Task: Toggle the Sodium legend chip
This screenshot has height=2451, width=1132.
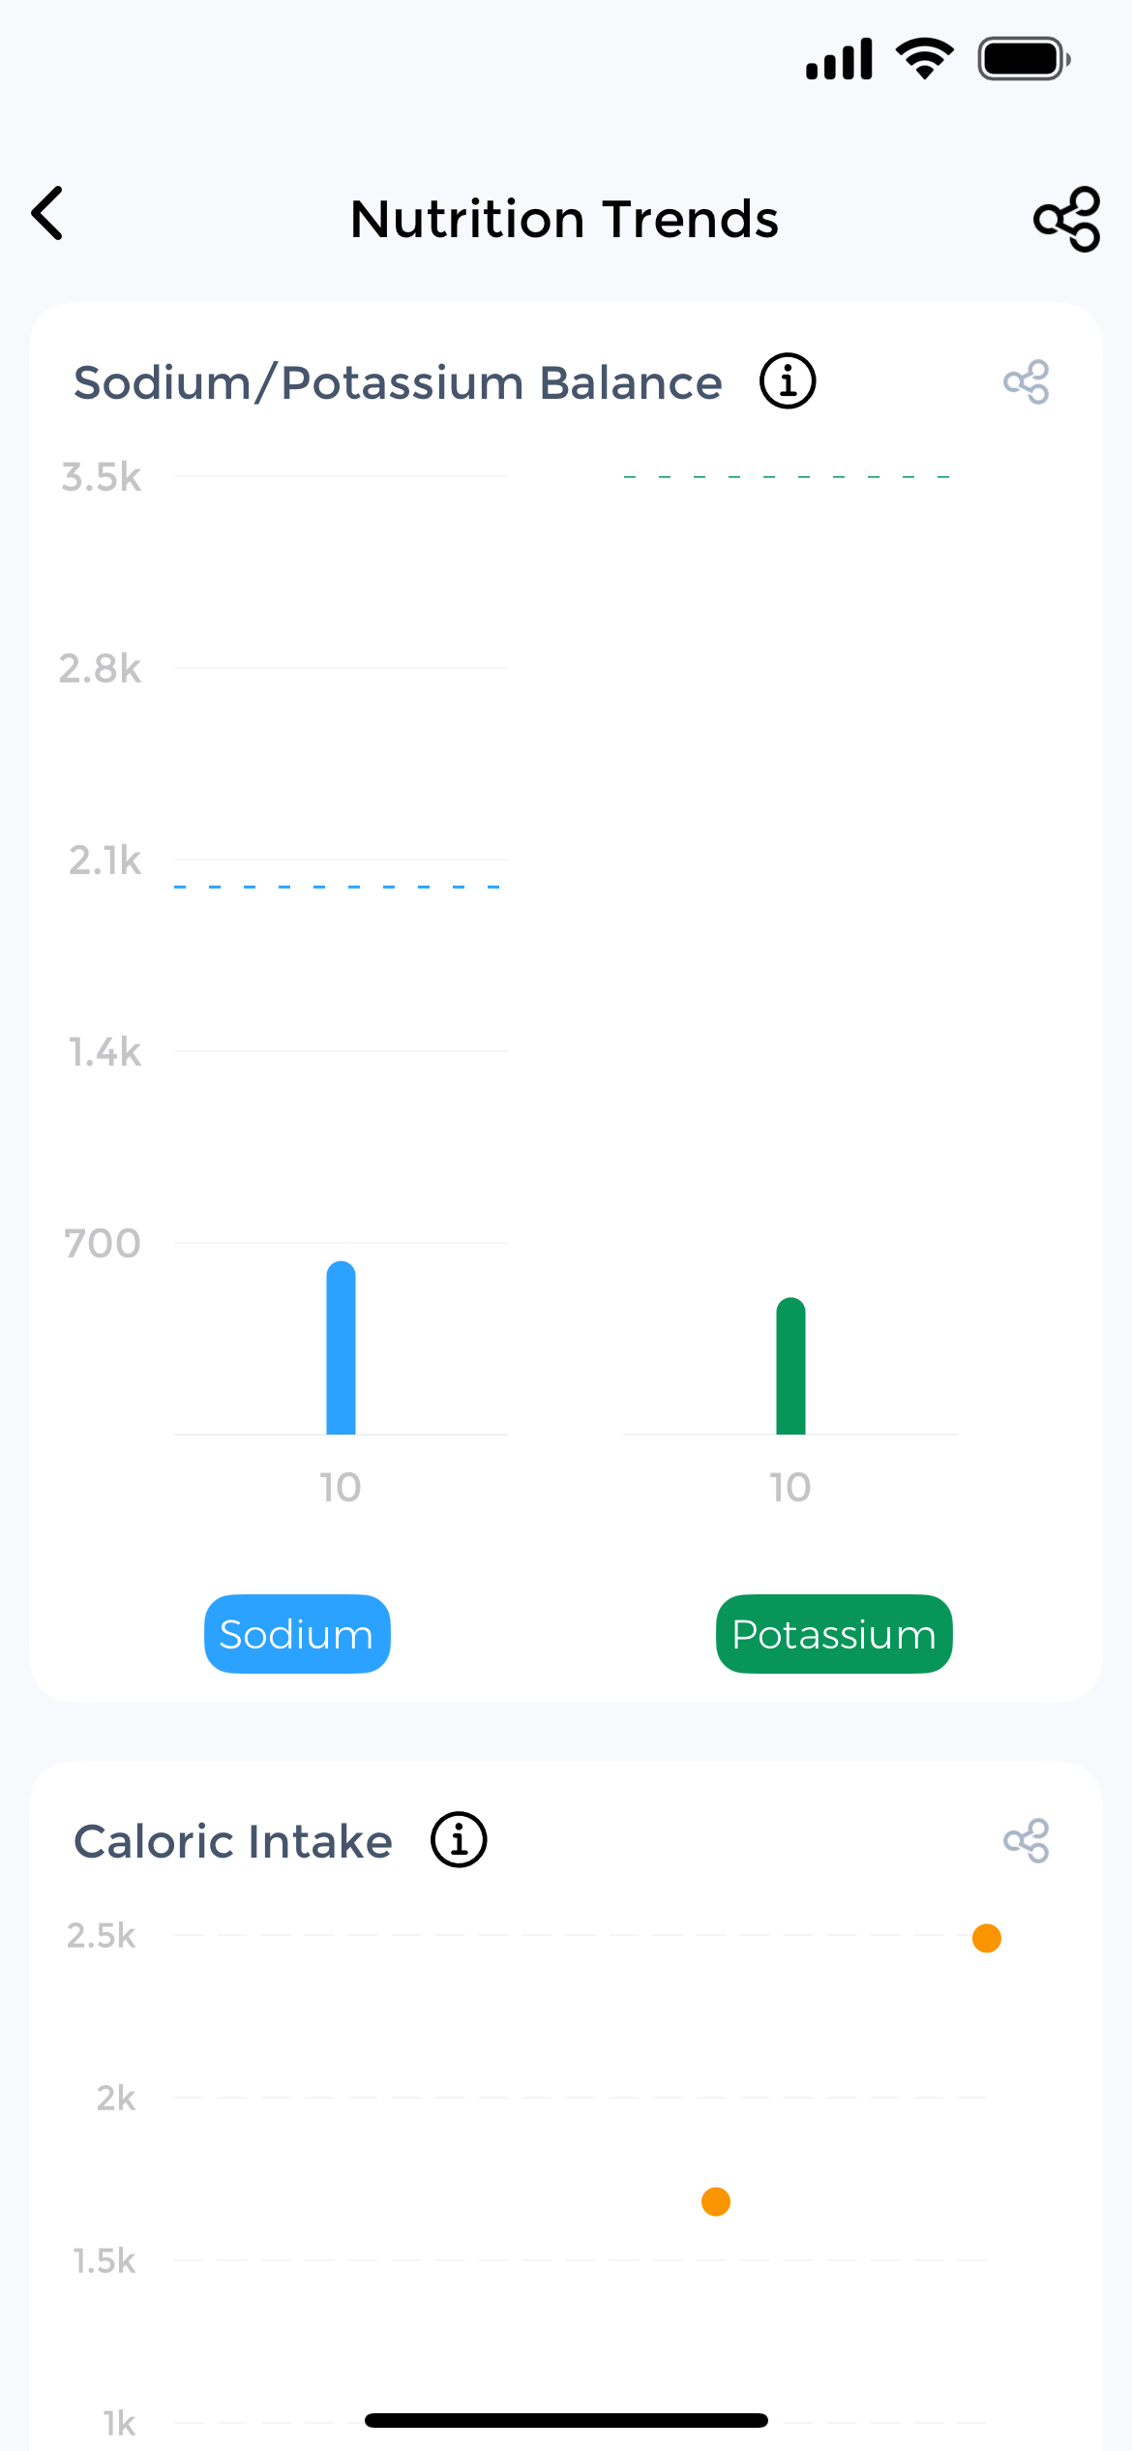Action: [x=297, y=1634]
